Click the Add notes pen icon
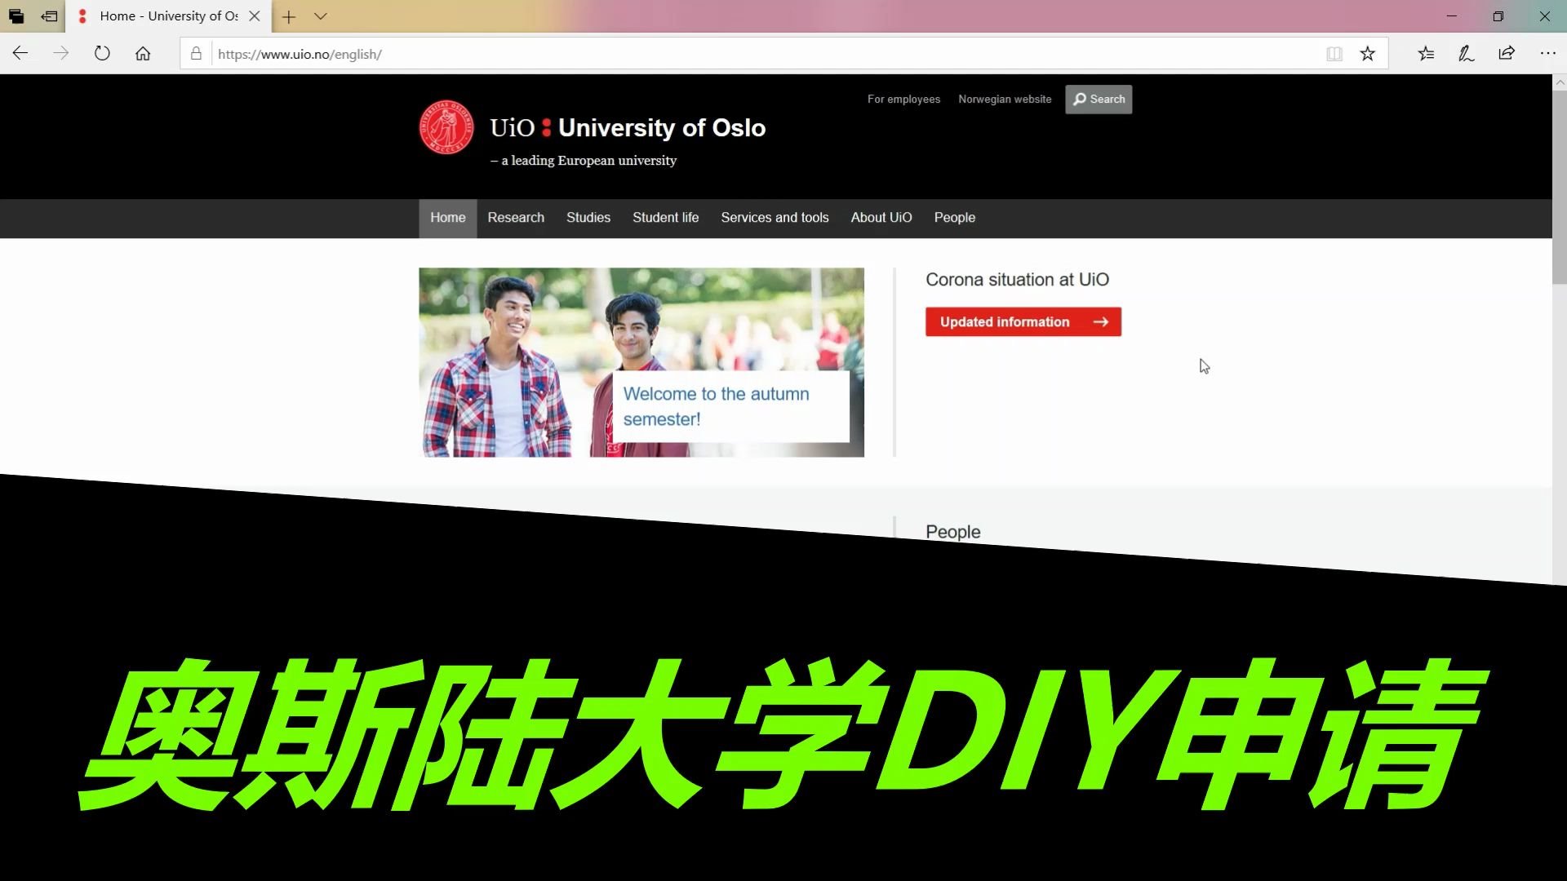 coord(1466,54)
